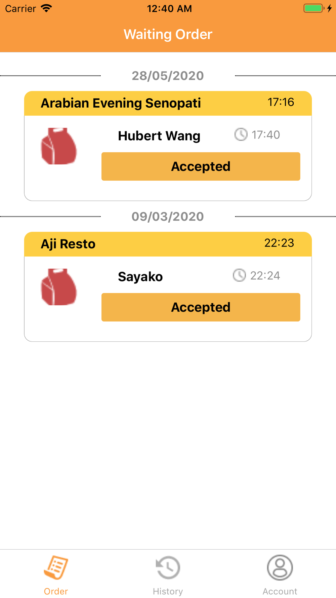Click the clock icon beside 22:24
The image size is (336, 598).
tap(239, 275)
